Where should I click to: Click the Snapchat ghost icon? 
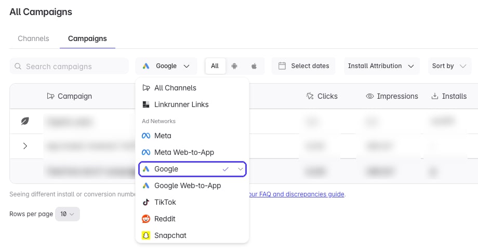pyautogui.click(x=146, y=235)
